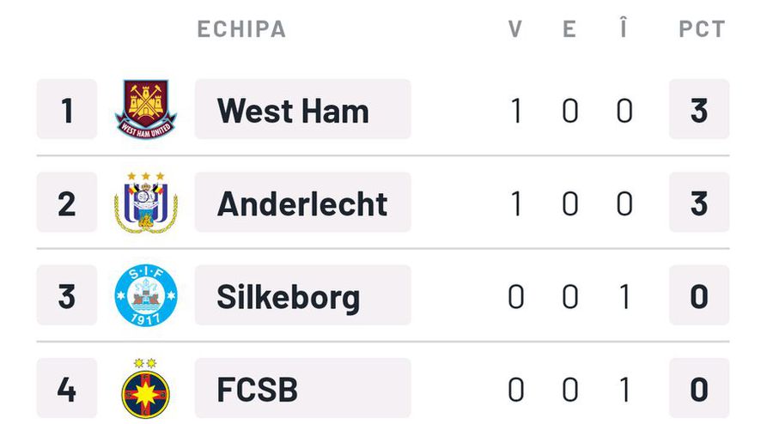Click the ECHIPA column header
773x424 pixels.
point(241,29)
